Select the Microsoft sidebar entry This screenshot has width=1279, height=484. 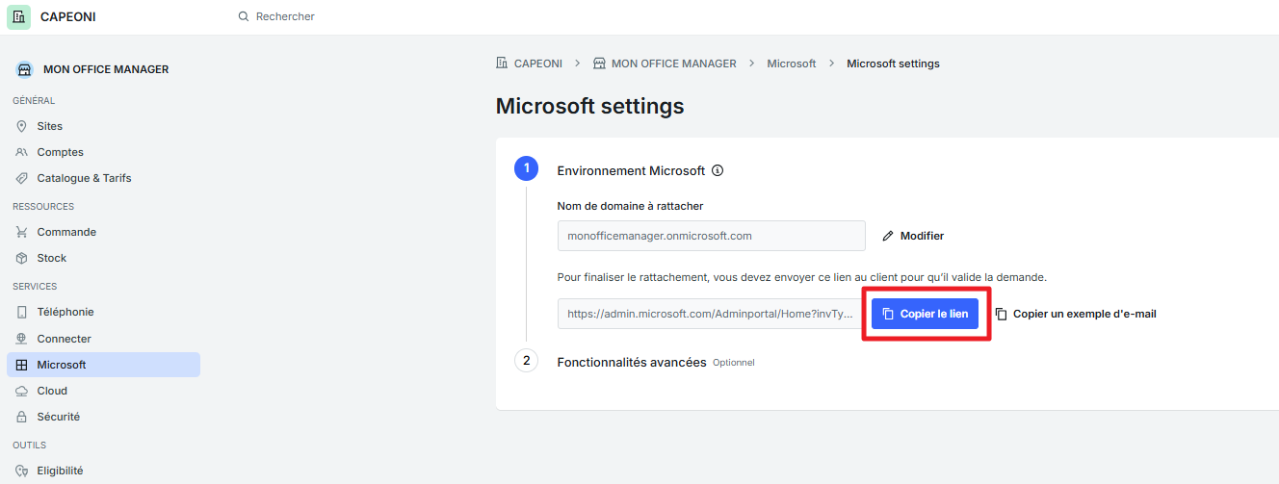pyautogui.click(x=103, y=365)
